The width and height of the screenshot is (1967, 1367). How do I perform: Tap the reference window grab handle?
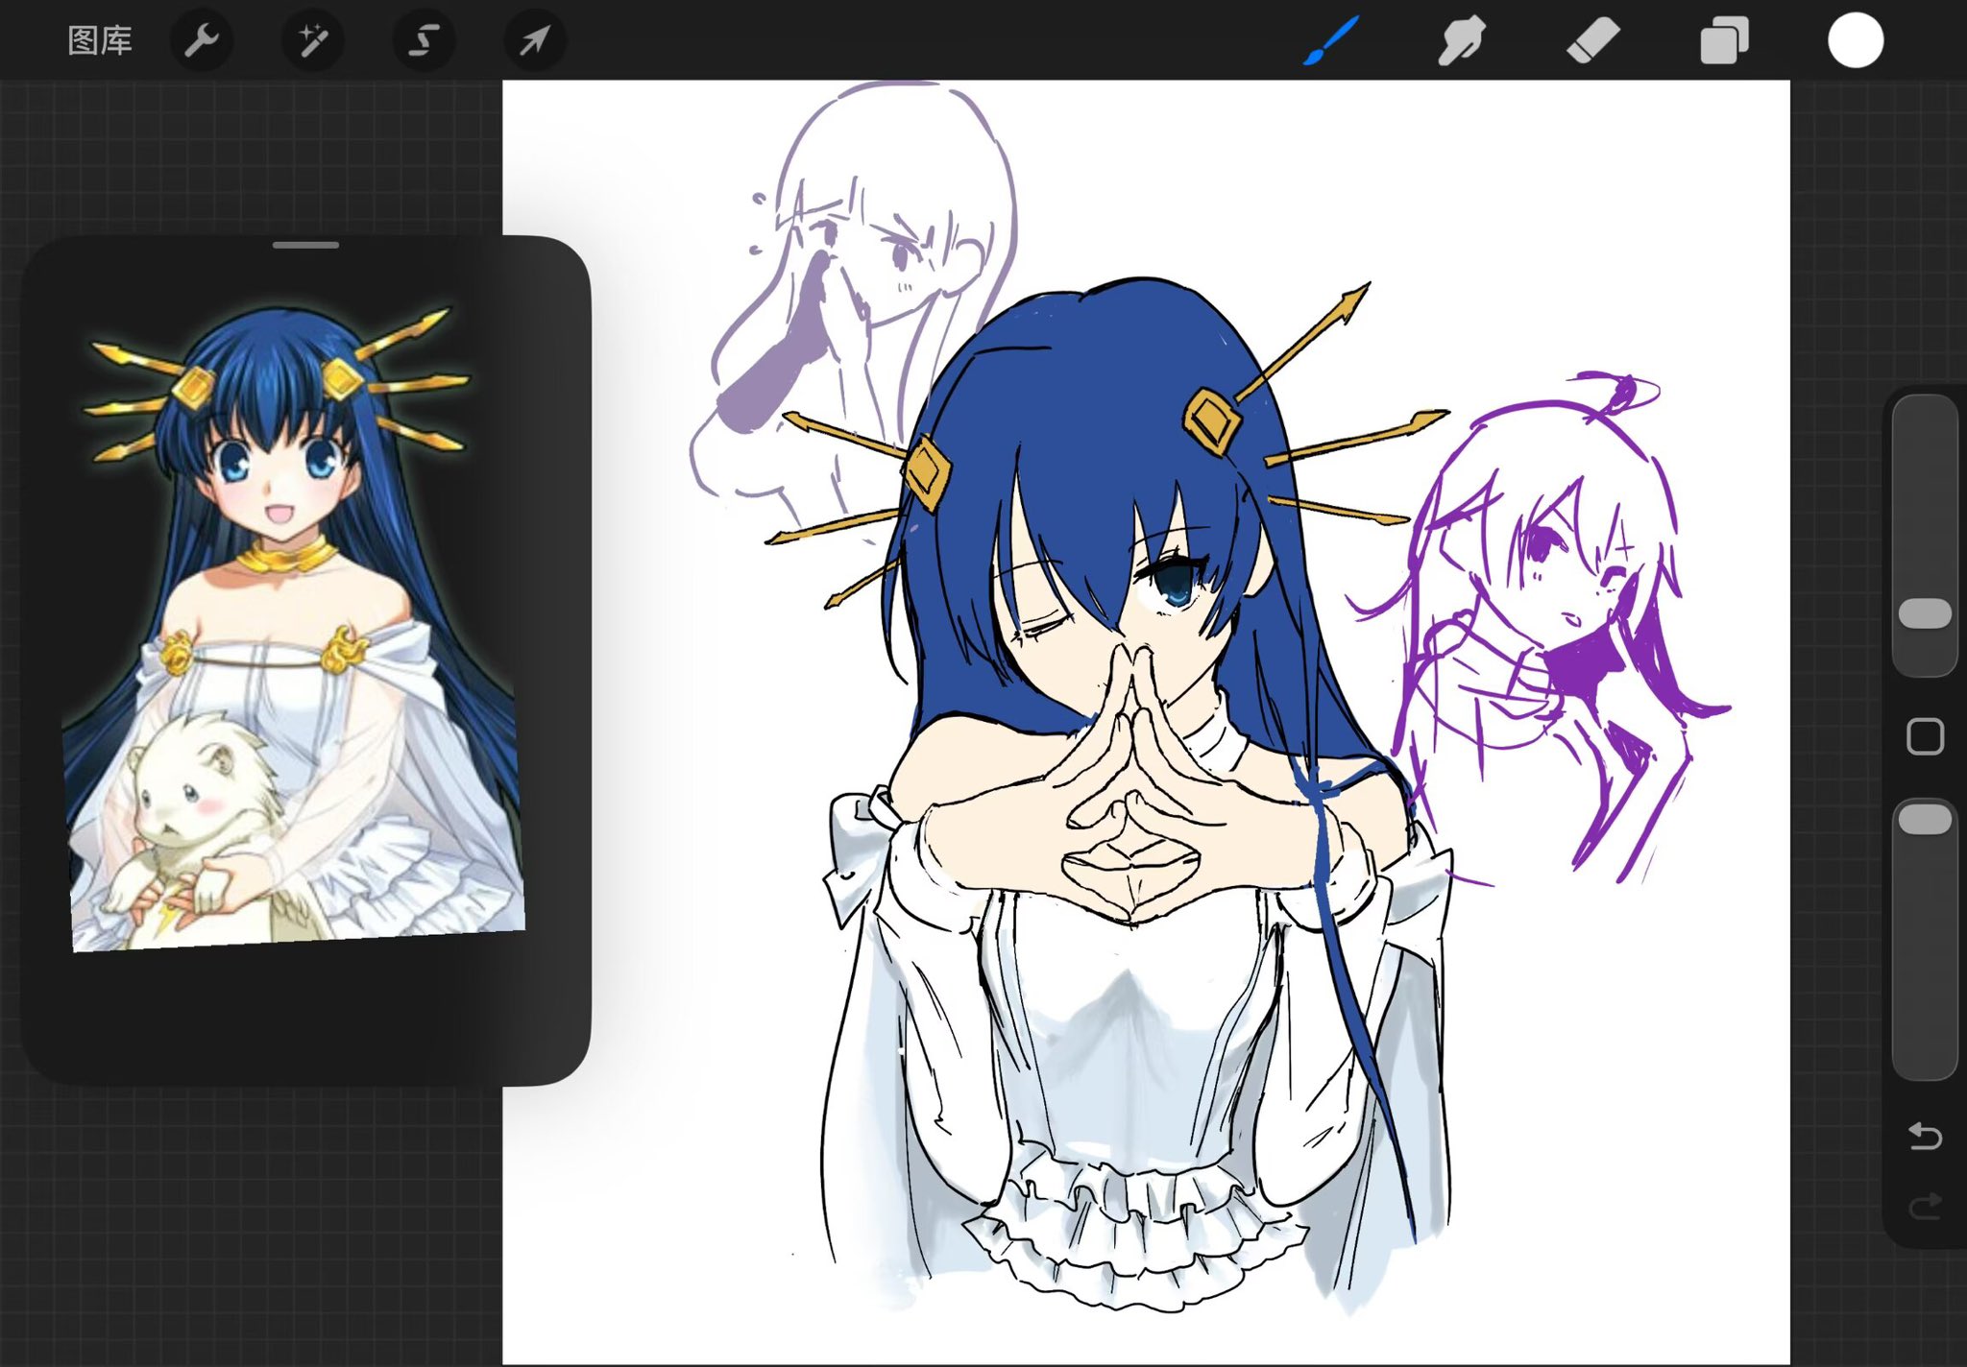pyautogui.click(x=305, y=246)
